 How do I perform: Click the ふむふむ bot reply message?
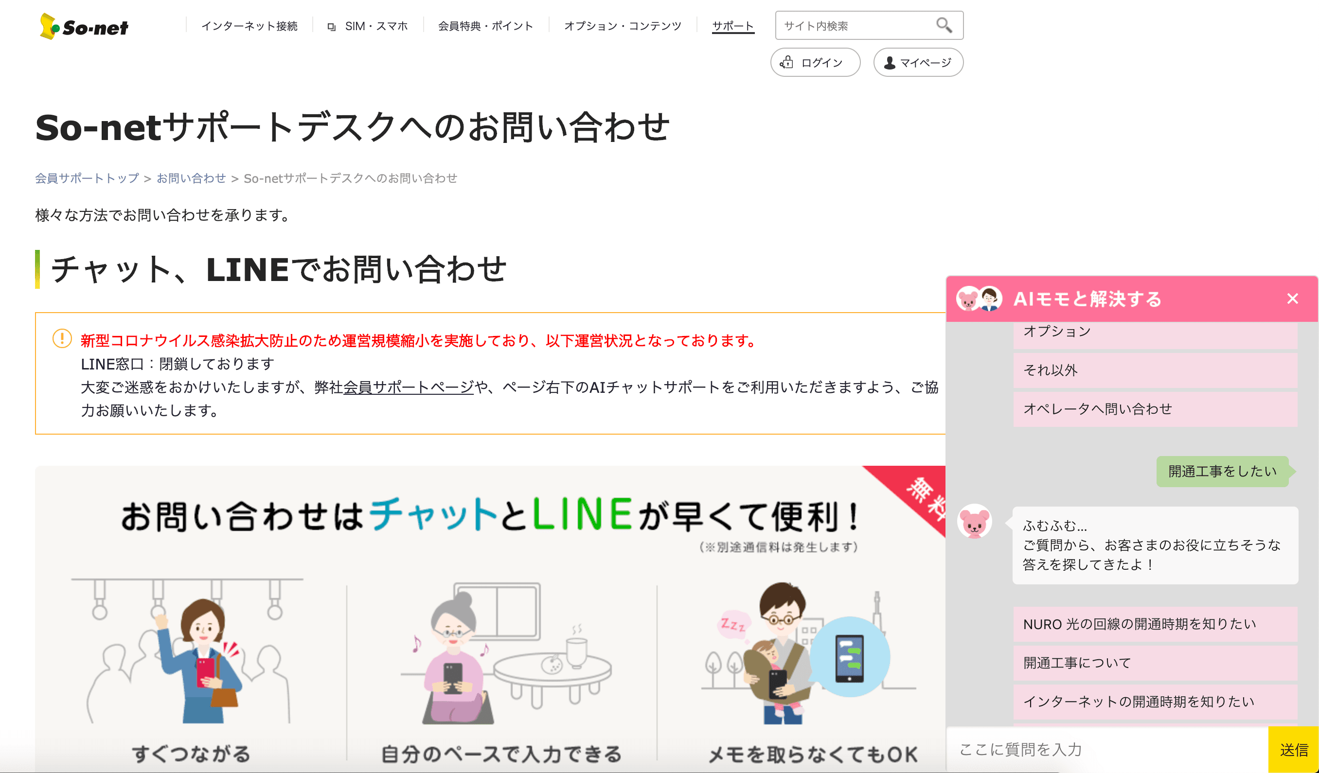point(1155,545)
